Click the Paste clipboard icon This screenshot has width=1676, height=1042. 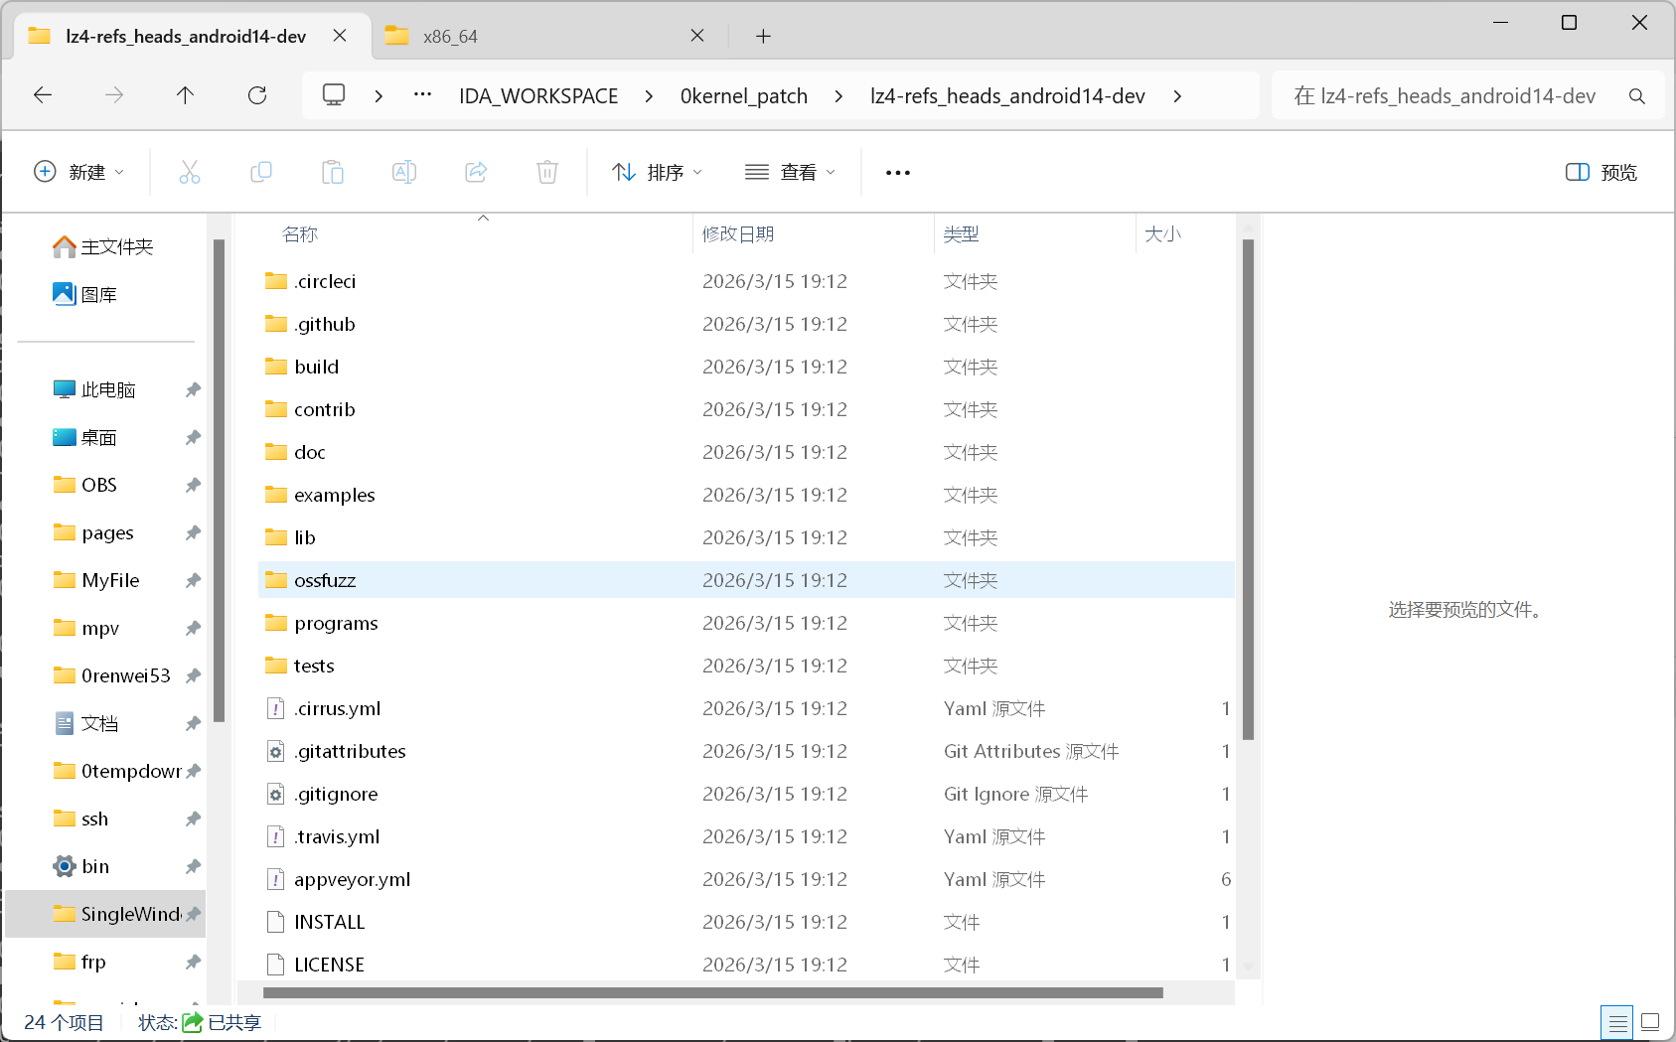tap(333, 173)
